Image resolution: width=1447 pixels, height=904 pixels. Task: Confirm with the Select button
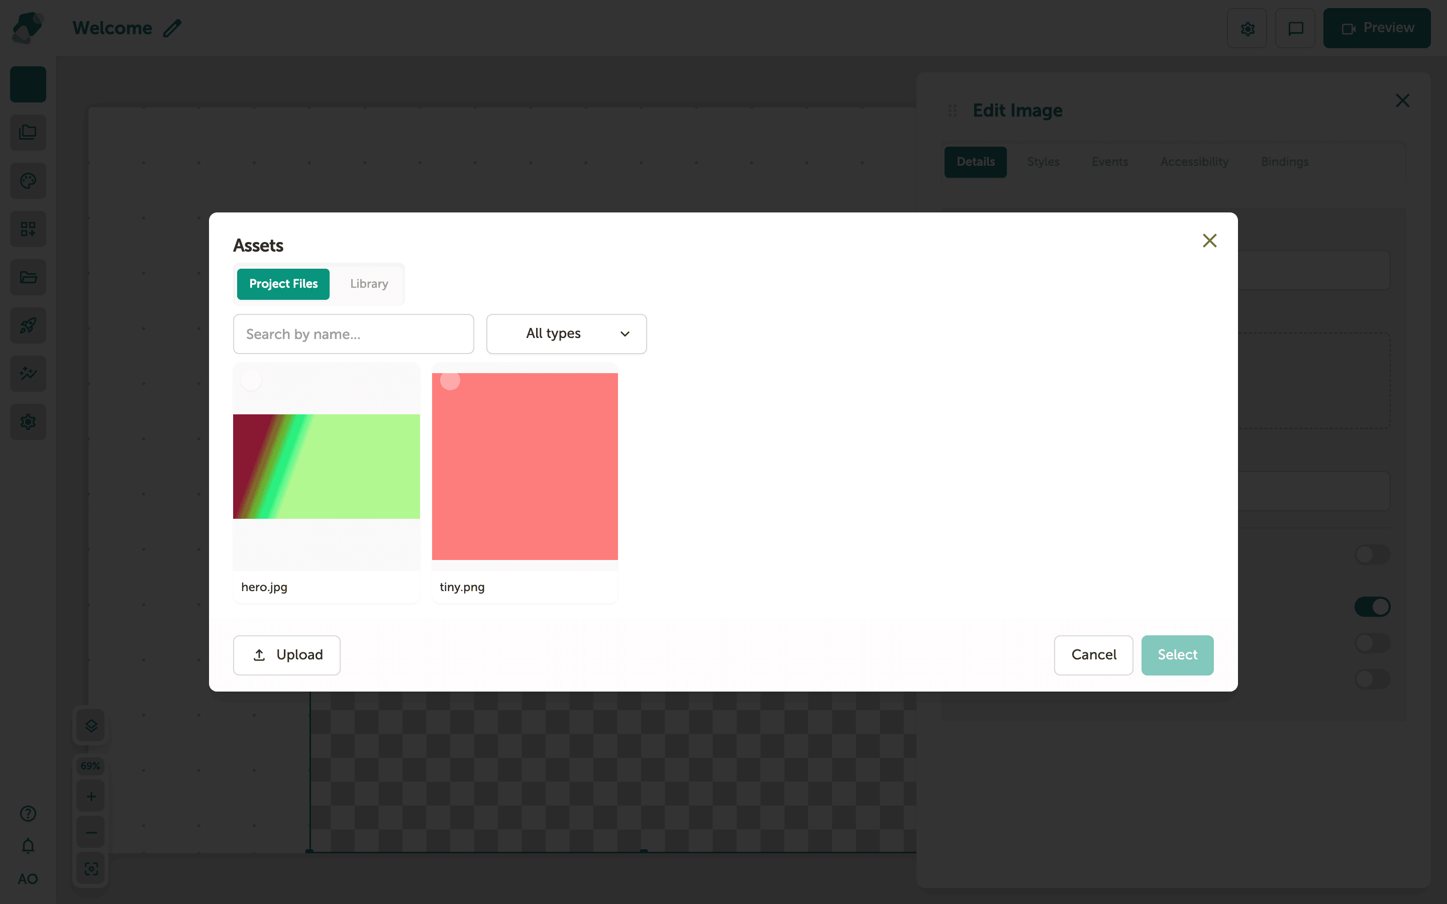[x=1177, y=655]
